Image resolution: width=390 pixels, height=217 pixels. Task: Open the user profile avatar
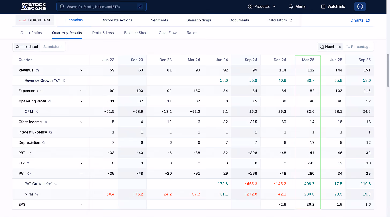360,6
